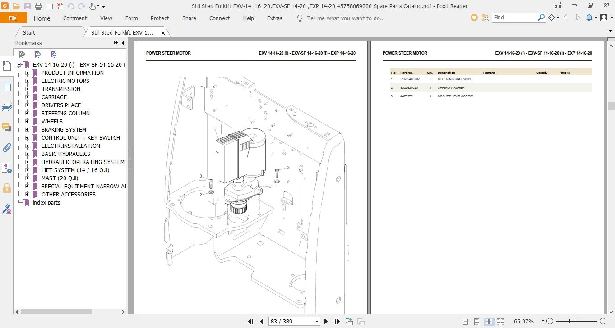Click Tell me what you want to do

(345, 18)
